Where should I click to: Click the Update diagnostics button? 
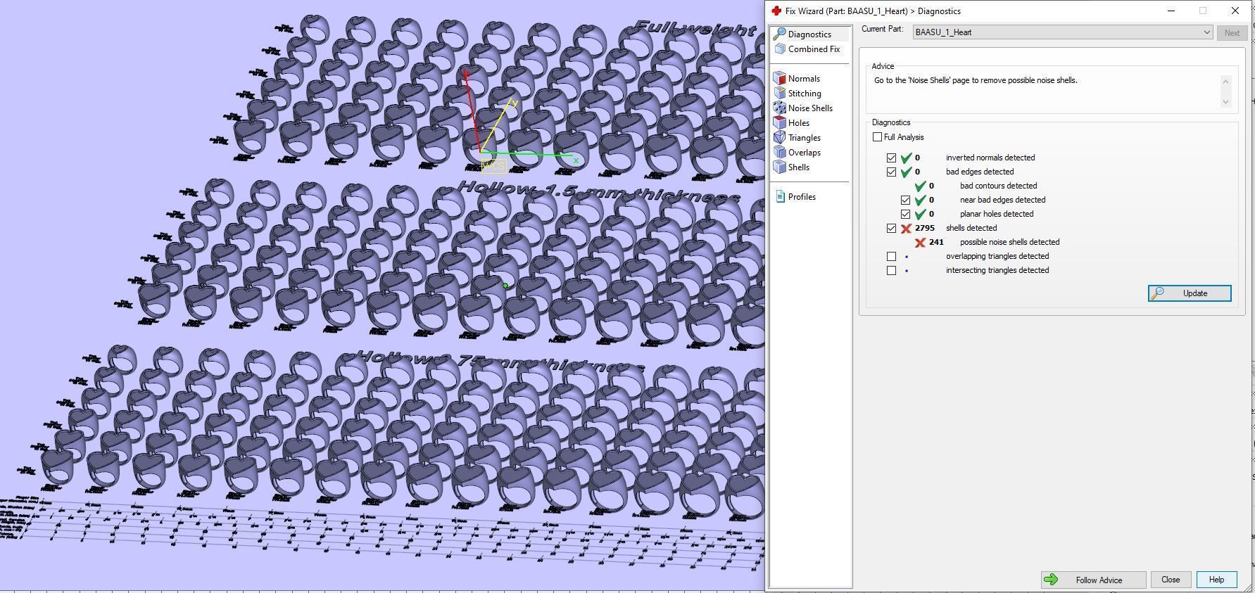tap(1190, 293)
